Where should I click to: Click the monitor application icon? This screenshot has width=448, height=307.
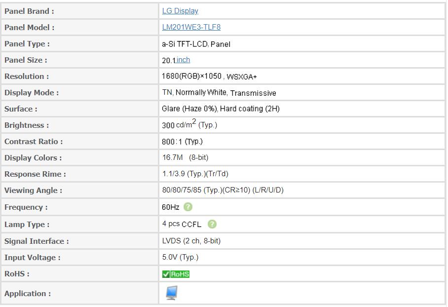(171, 293)
